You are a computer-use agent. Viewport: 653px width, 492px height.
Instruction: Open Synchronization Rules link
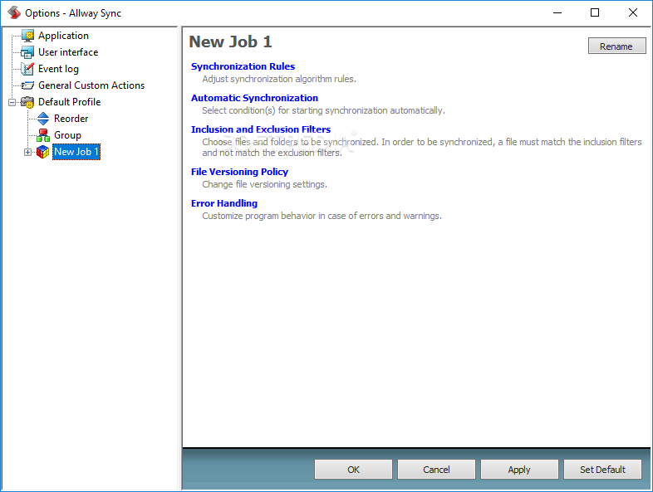point(243,66)
